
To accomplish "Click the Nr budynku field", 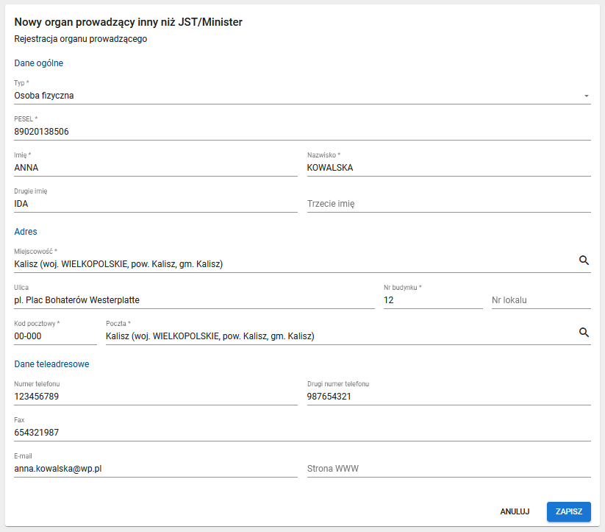I will point(432,300).
